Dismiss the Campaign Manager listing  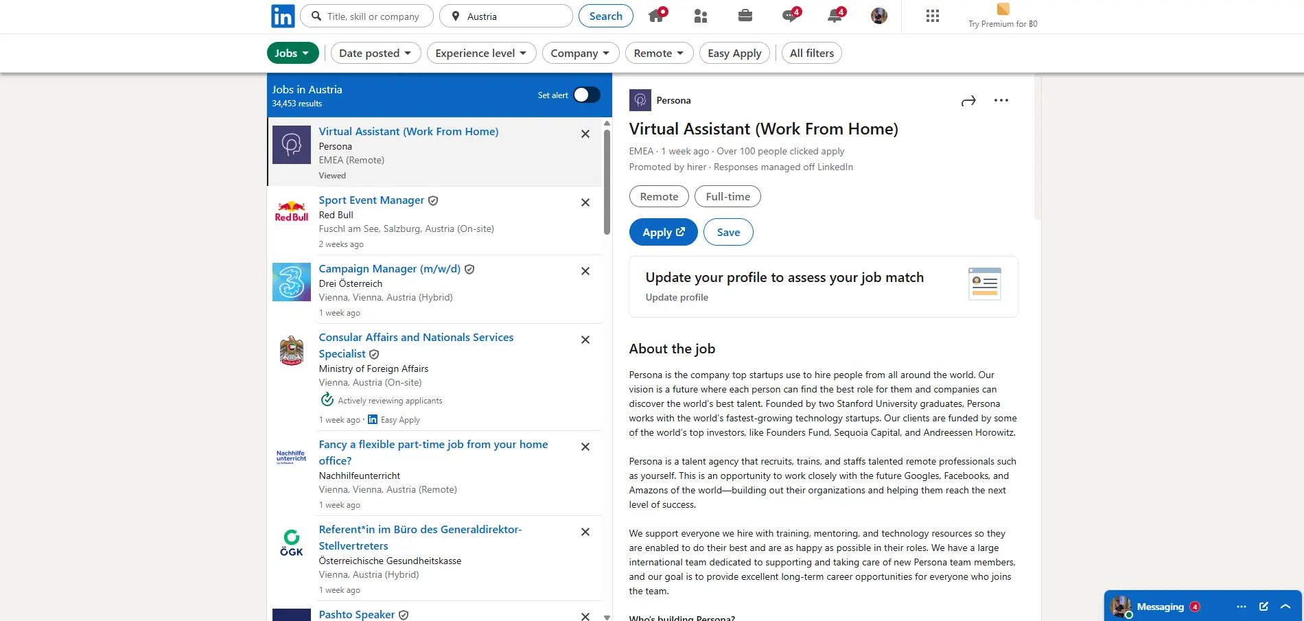coord(585,271)
